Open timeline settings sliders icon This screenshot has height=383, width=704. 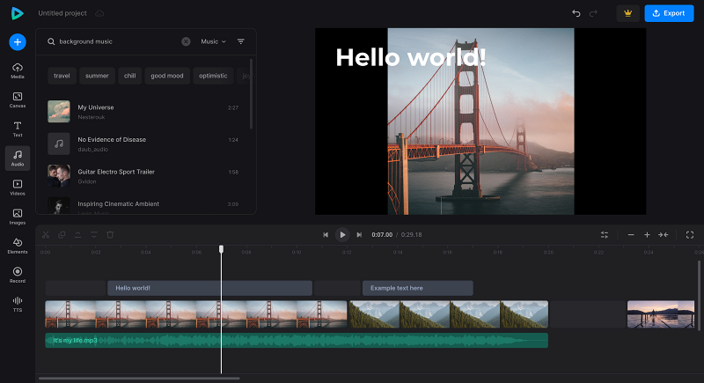pyautogui.click(x=605, y=235)
